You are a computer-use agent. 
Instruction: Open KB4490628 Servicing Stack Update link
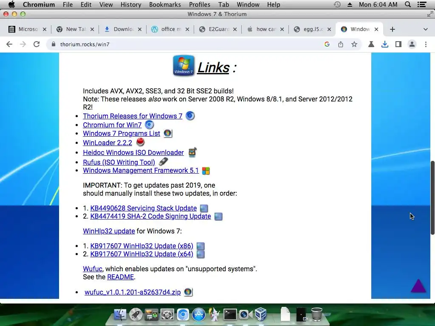(x=144, y=208)
